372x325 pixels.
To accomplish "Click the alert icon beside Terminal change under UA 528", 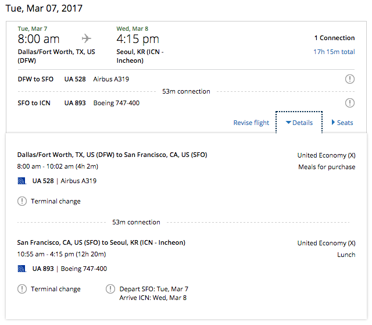I will point(22,201).
